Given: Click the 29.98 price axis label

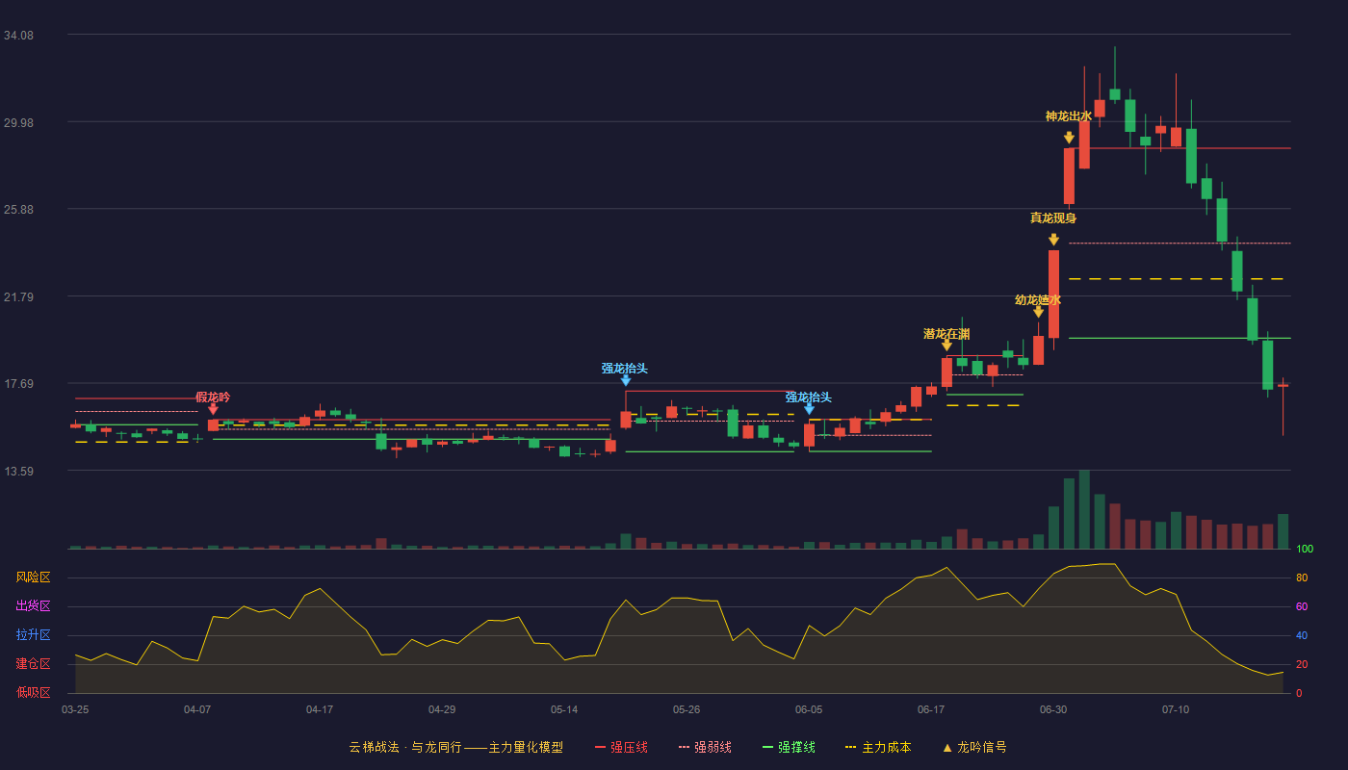Looking at the screenshot, I should pyautogui.click(x=18, y=122).
